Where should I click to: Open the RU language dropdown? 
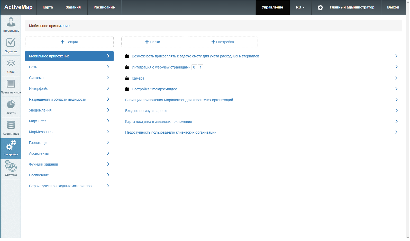coord(300,7)
